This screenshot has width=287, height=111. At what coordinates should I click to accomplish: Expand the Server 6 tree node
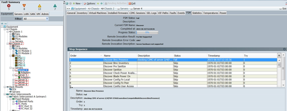point(13,80)
